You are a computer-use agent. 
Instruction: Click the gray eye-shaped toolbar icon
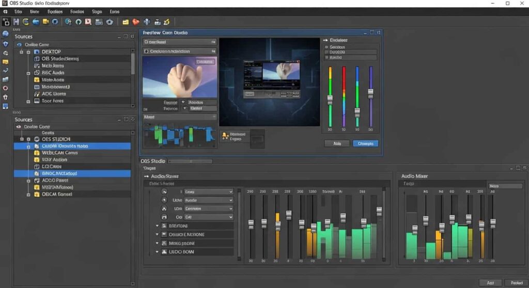pos(110,22)
